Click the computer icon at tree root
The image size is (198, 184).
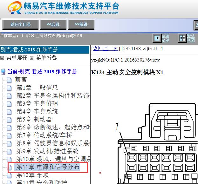tap(3, 72)
